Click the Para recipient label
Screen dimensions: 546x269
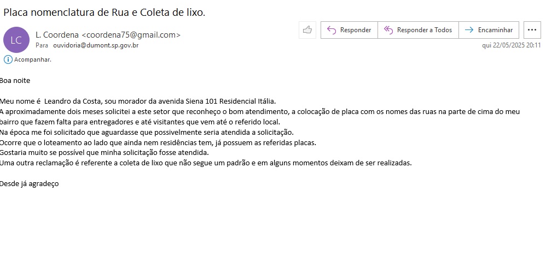(x=42, y=45)
